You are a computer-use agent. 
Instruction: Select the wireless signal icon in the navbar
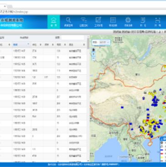[x=83, y=22]
